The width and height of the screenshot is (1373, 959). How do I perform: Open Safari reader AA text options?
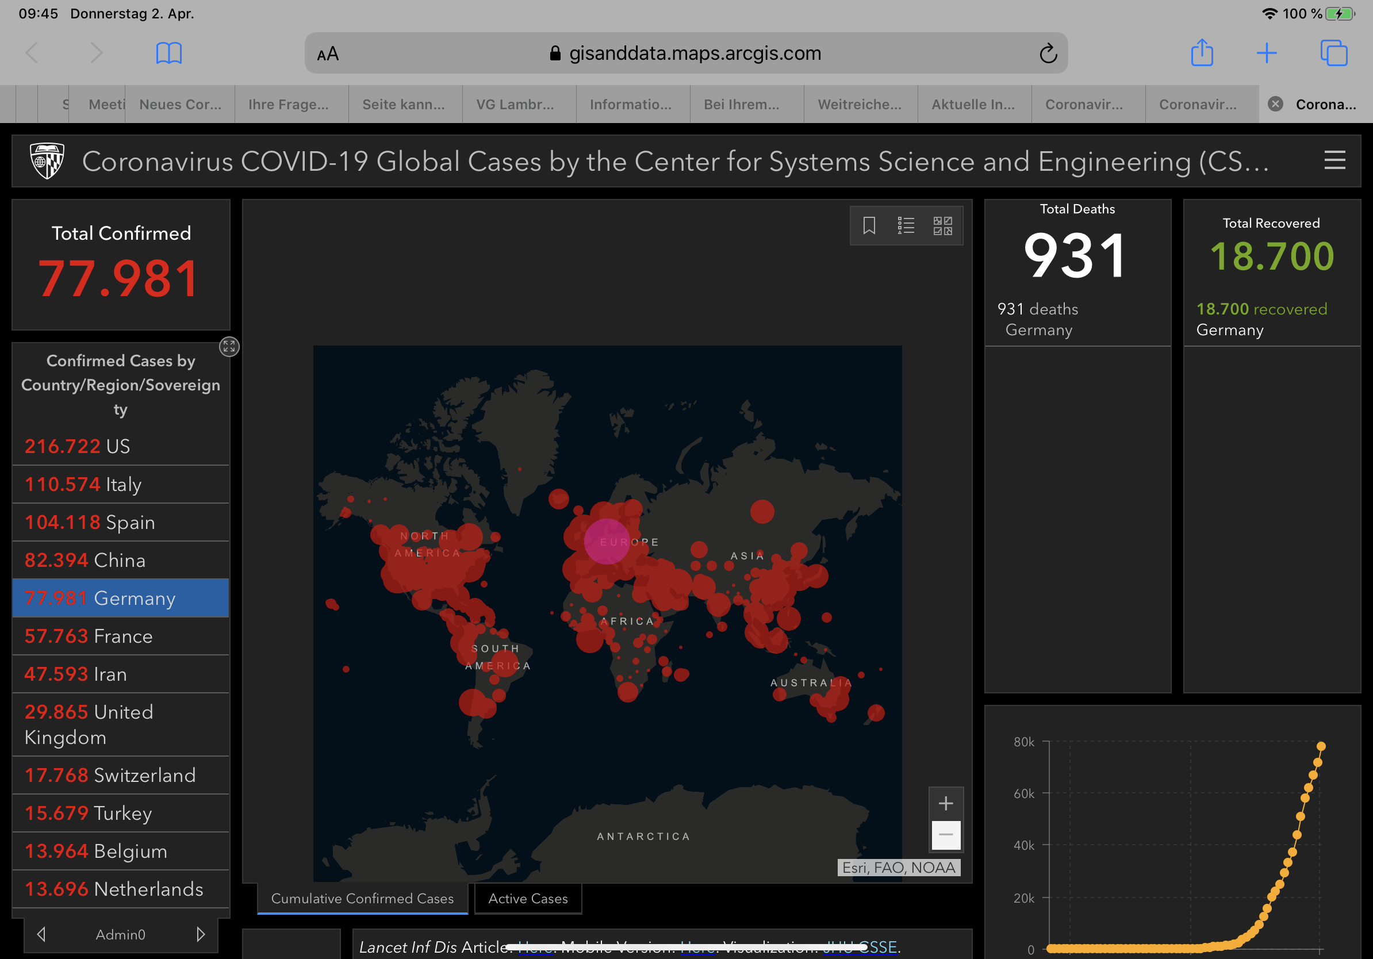(x=328, y=54)
